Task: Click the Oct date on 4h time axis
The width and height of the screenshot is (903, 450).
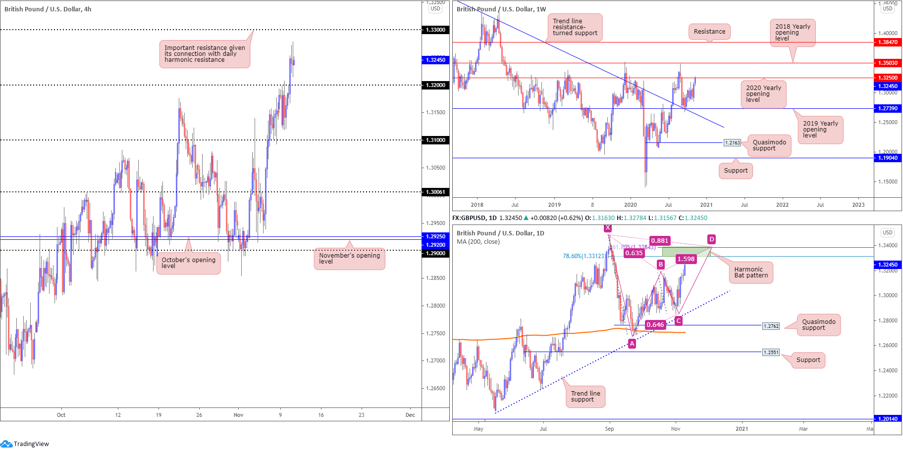Action: (x=61, y=415)
